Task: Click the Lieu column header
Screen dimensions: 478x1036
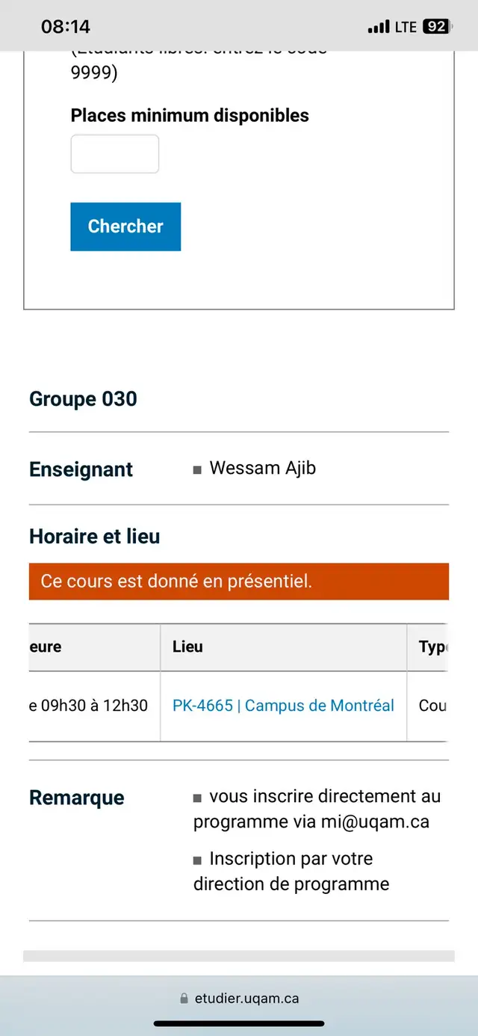Action: click(x=187, y=647)
